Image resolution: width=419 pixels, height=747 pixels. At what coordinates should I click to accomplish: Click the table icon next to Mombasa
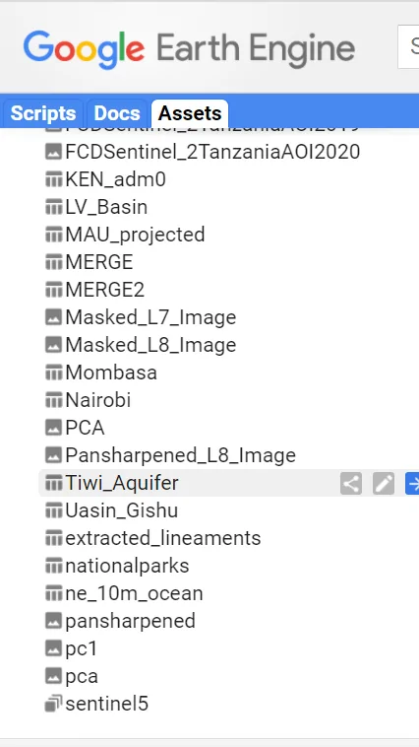click(x=54, y=373)
